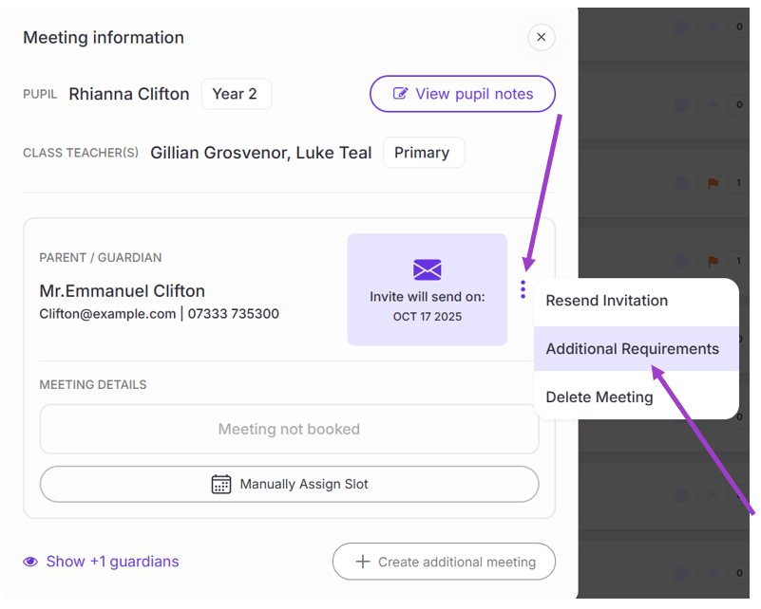
Task: Close the Meeting information panel
Action: point(541,38)
